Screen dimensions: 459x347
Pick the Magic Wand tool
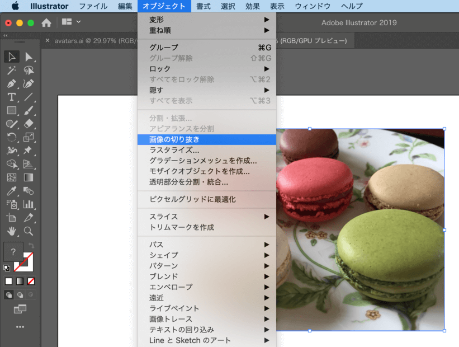click(12, 71)
